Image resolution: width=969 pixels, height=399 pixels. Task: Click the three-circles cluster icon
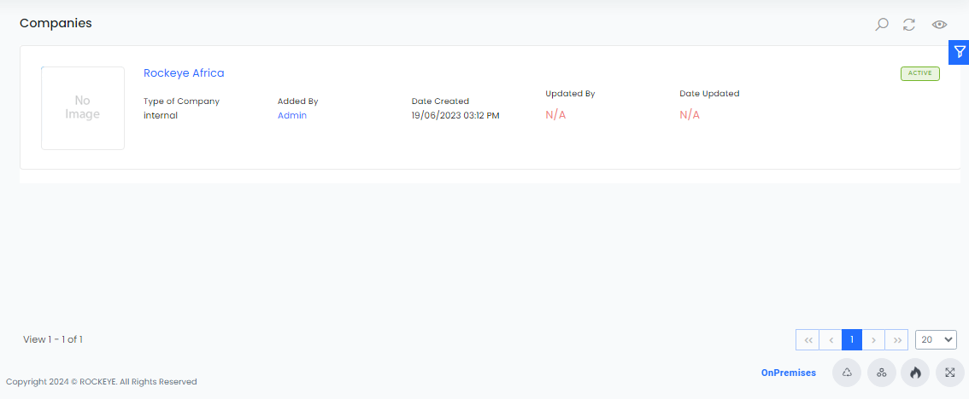point(882,373)
